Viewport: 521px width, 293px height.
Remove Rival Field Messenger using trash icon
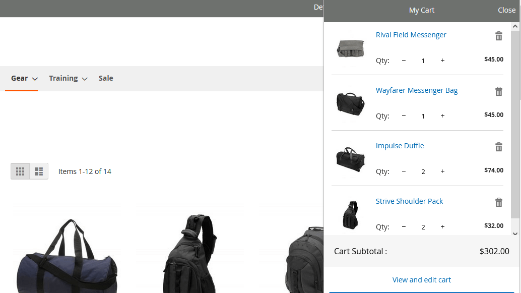click(x=499, y=36)
